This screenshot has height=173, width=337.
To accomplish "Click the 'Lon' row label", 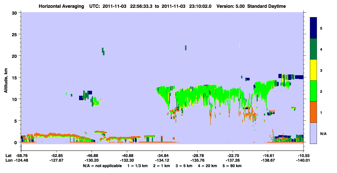I will [9, 160].
